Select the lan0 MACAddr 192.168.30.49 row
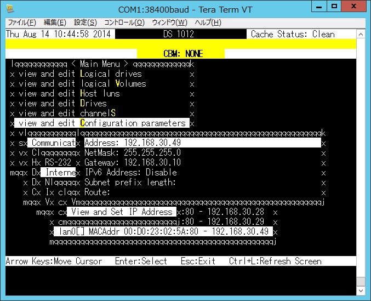 (164, 231)
